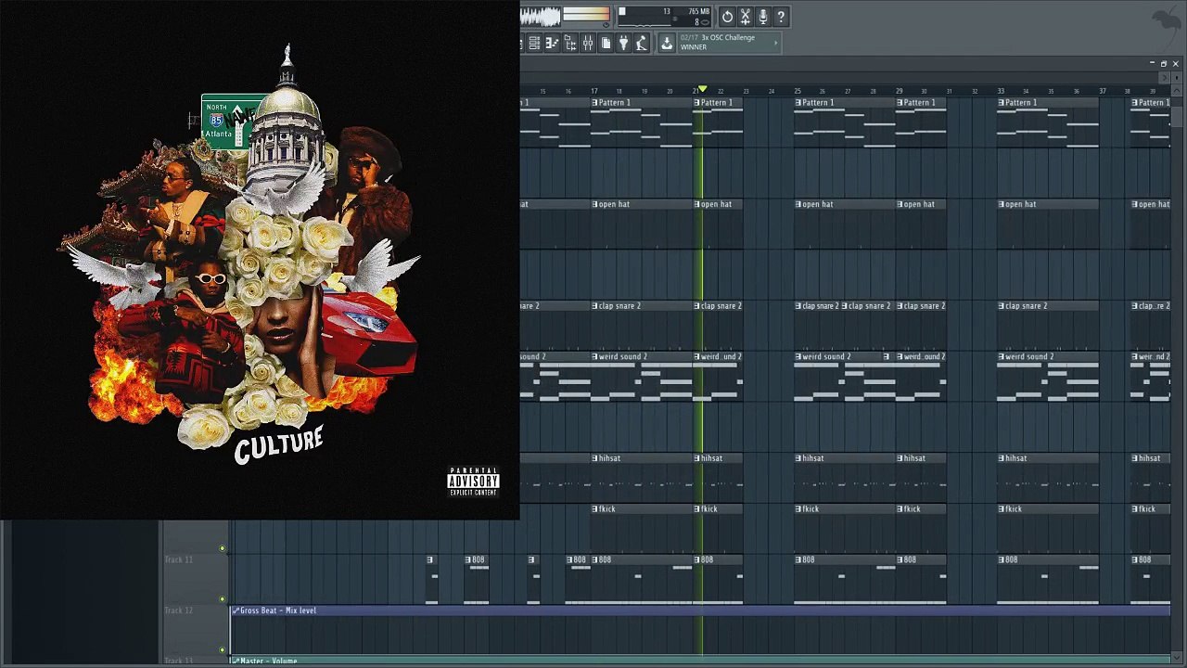This screenshot has width=1187, height=668.
Task: Select the Gross Beat - Mix level clip title
Action: pos(278,610)
